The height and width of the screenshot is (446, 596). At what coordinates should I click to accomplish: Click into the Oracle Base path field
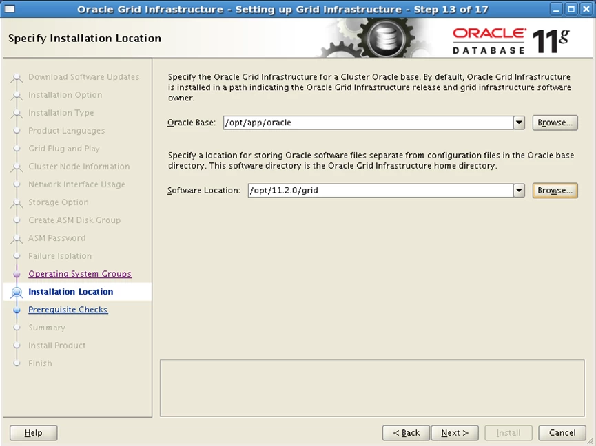(x=369, y=123)
